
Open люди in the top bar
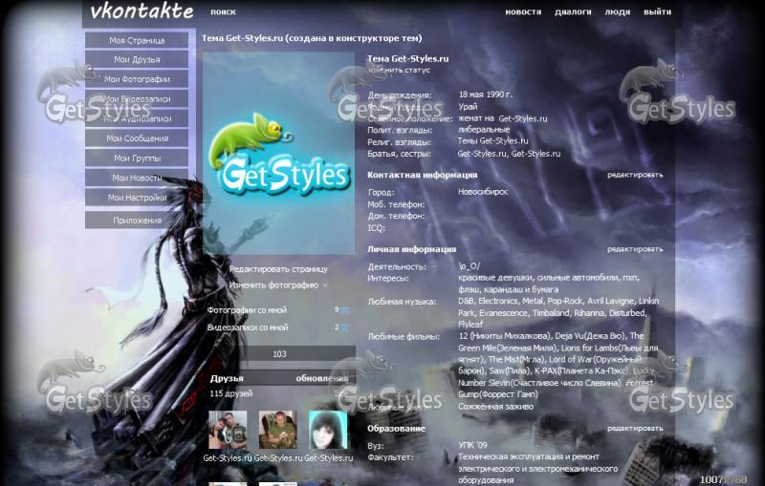(617, 11)
